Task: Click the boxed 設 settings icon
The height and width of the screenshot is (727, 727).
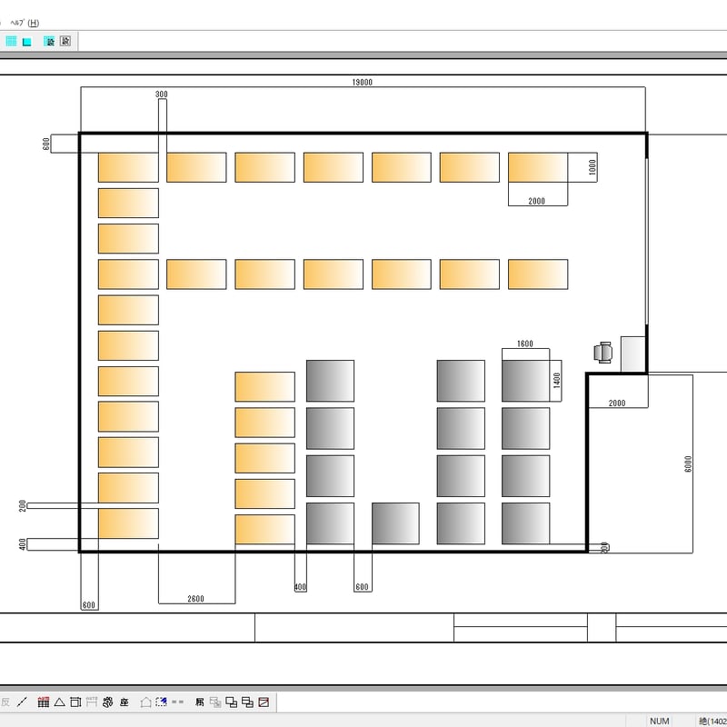Action: coord(65,41)
